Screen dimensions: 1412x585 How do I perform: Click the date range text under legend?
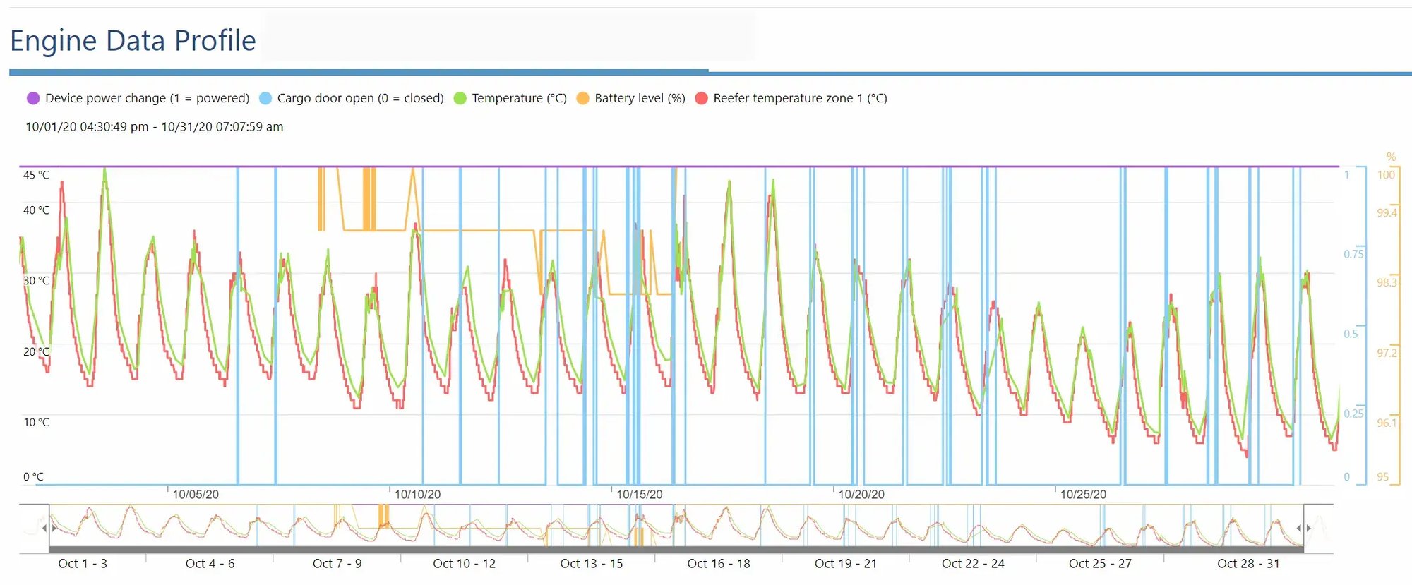pyautogui.click(x=154, y=127)
